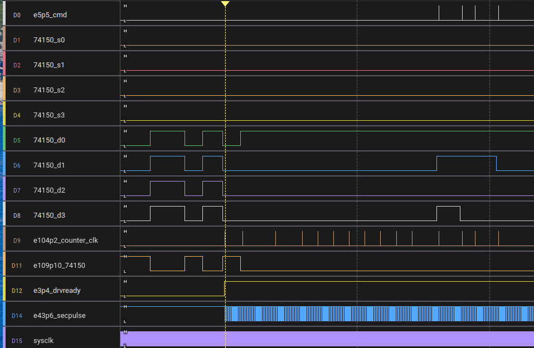Click the green color bar of D5

click(x=4, y=139)
